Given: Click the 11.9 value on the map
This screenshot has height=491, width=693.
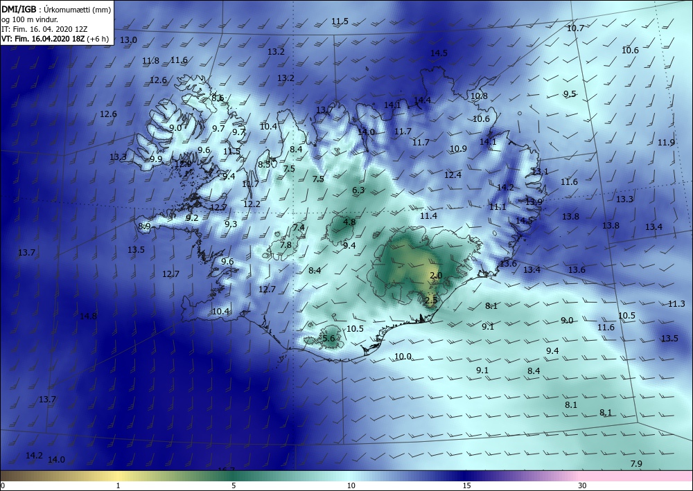Looking at the screenshot, I should click(x=666, y=142).
